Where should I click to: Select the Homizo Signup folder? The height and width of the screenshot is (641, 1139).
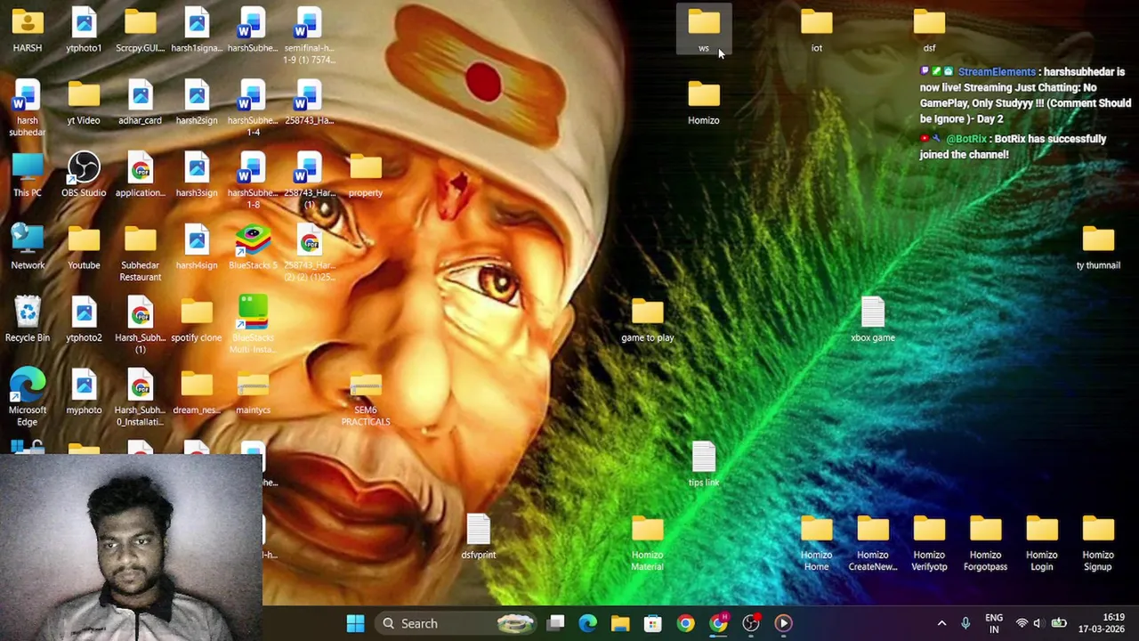click(x=1098, y=543)
